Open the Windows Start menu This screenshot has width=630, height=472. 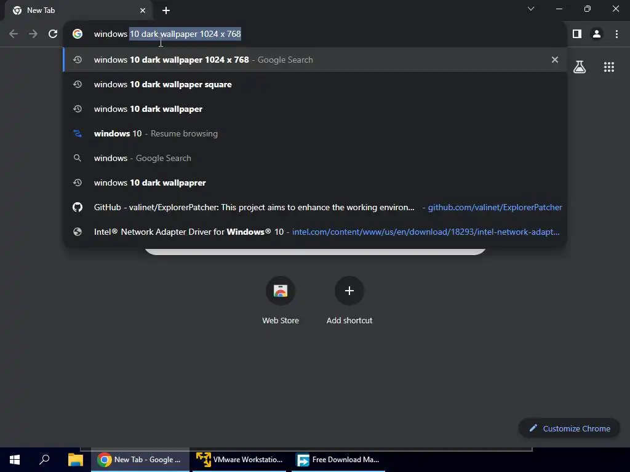click(15, 460)
